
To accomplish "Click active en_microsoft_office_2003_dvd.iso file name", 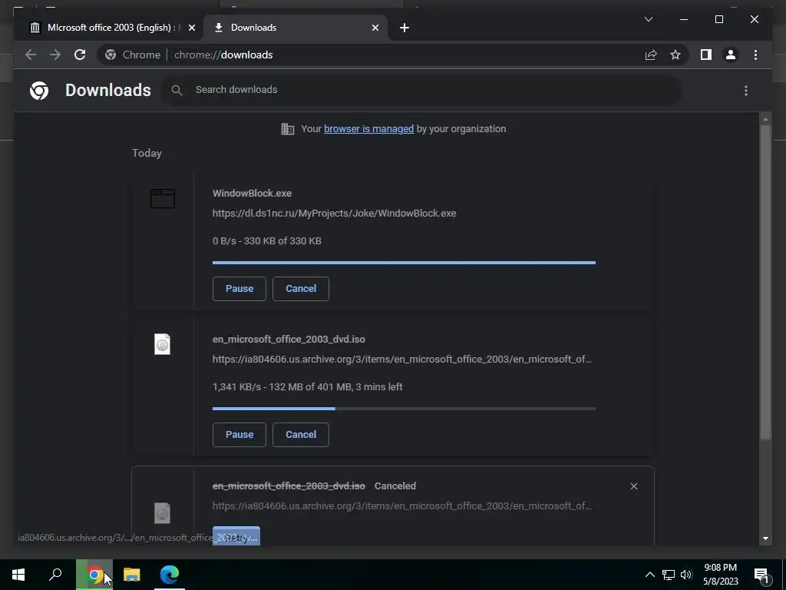I will [289, 339].
